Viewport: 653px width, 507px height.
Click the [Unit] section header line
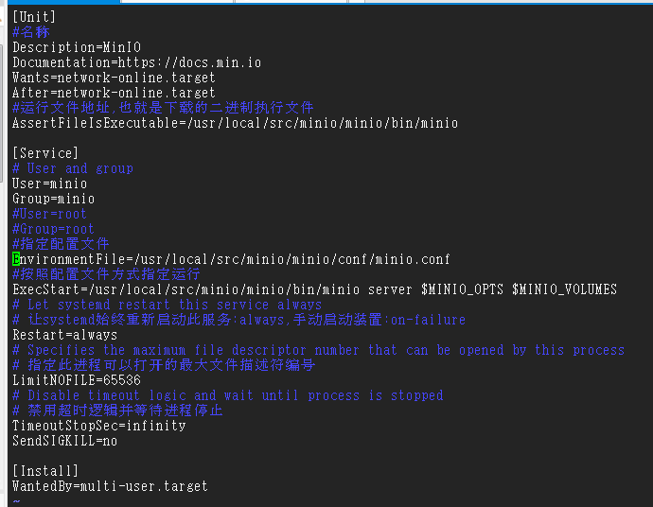click(34, 17)
